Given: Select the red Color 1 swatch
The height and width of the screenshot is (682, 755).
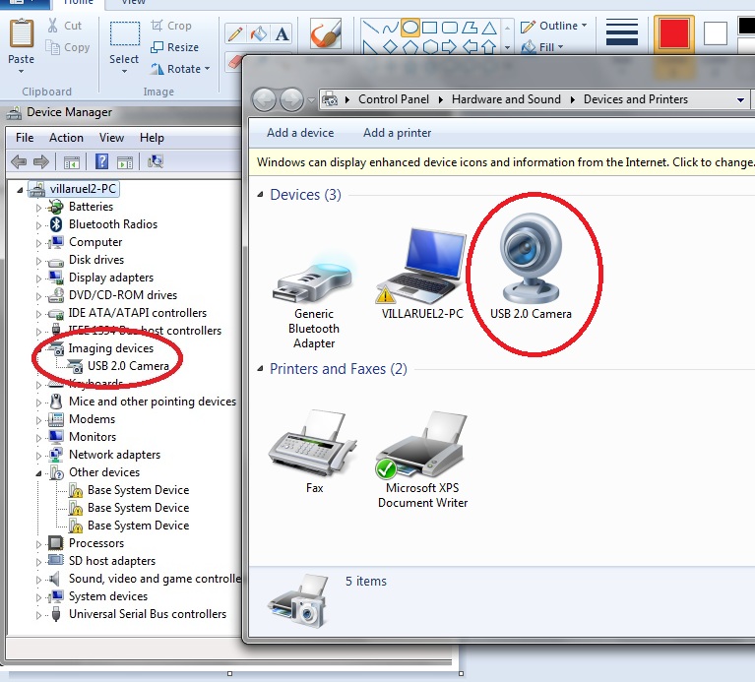Looking at the screenshot, I should click(x=673, y=32).
